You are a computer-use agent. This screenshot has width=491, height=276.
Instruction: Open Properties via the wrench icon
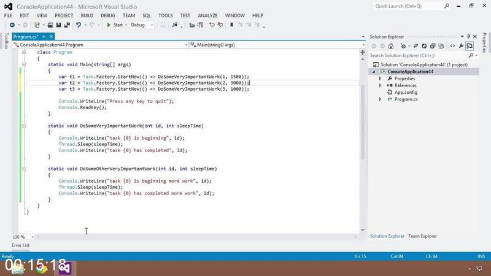[462, 47]
